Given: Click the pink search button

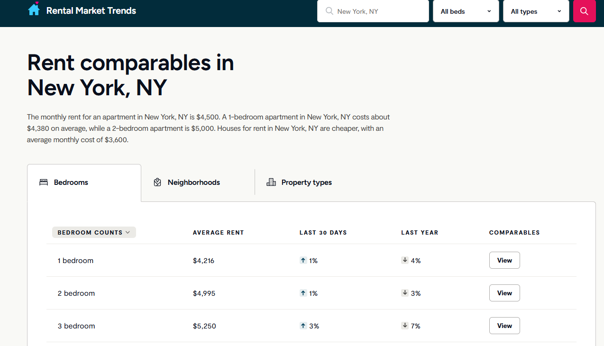Looking at the screenshot, I should click(x=584, y=11).
